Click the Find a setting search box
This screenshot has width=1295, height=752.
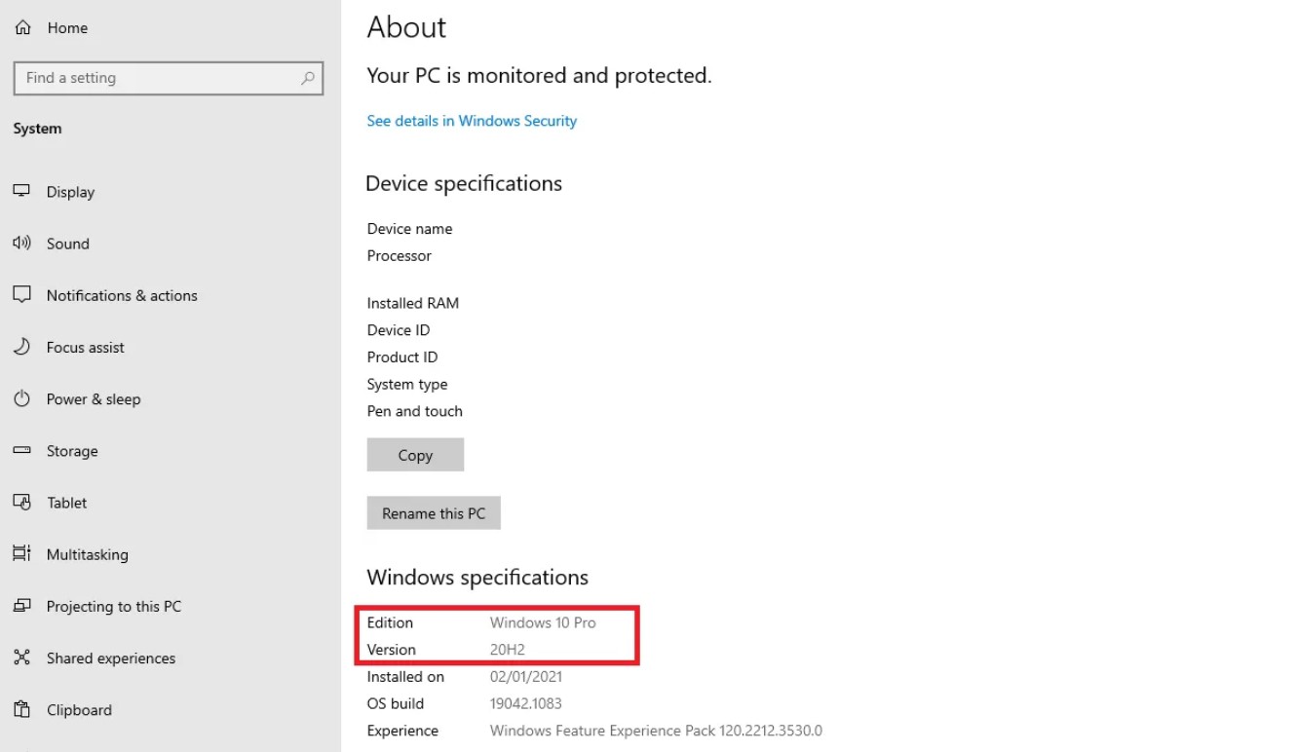169,78
